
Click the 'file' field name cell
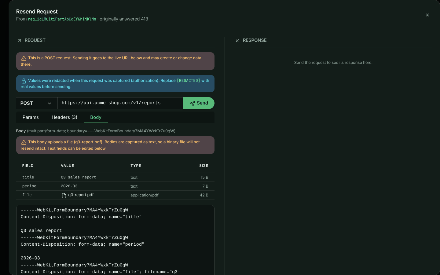point(27,195)
